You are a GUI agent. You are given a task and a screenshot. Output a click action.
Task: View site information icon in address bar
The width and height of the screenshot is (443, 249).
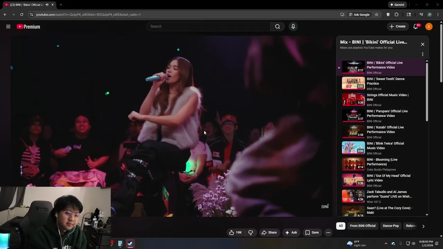point(31,15)
